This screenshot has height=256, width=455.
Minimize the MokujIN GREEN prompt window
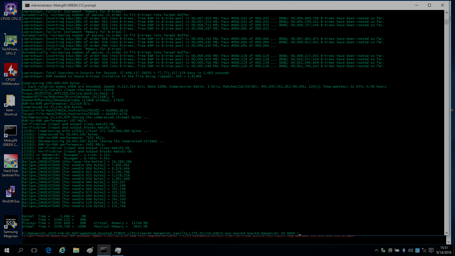[416, 5]
